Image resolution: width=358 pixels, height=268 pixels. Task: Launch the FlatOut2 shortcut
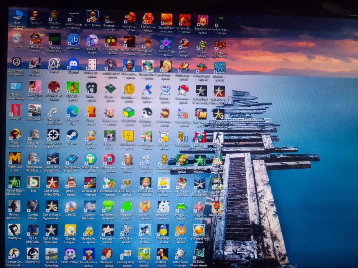tap(36, 39)
